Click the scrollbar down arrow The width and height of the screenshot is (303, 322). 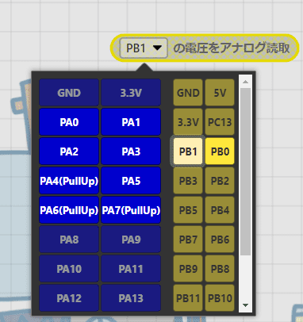point(245,305)
